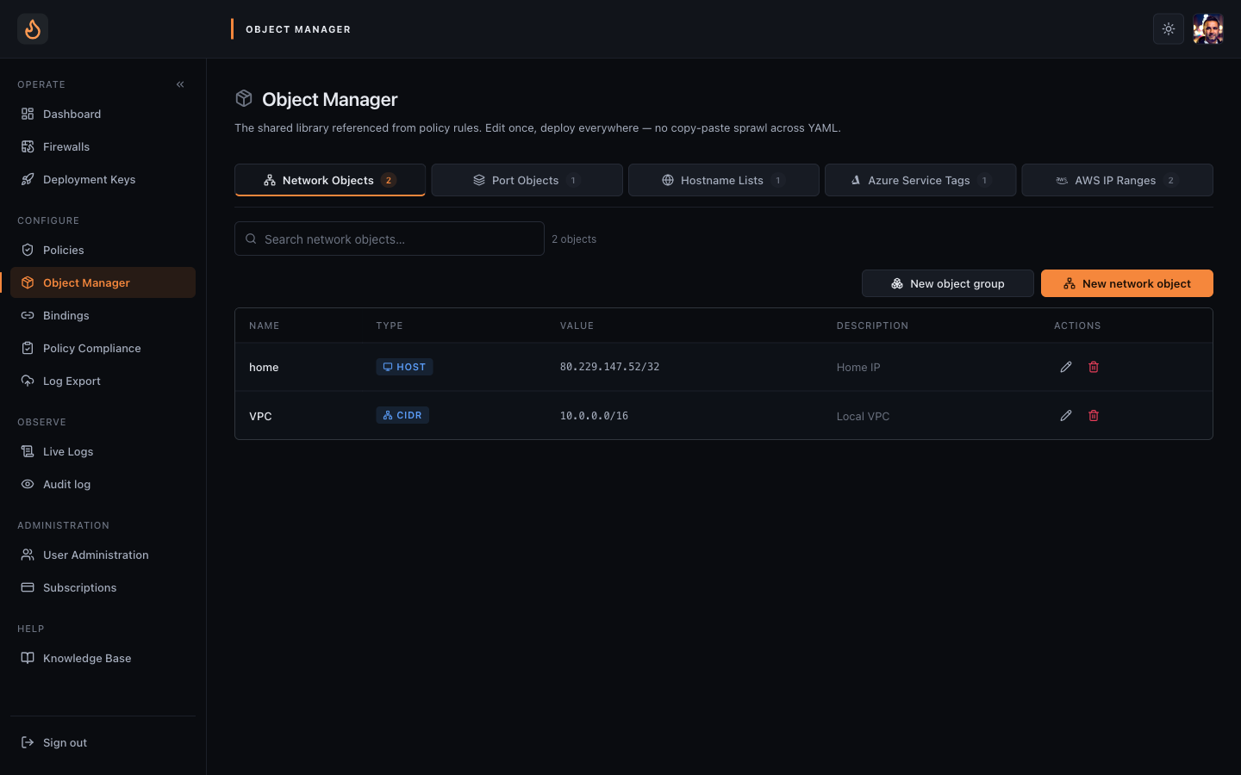Click the search magnifier icon

251,239
